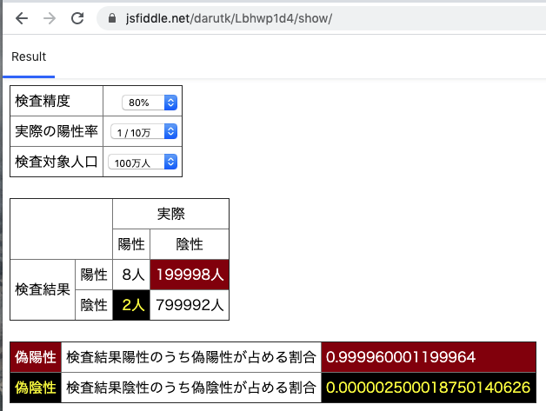
Task: Click the value 0.999960001199964
Action: tap(401, 357)
